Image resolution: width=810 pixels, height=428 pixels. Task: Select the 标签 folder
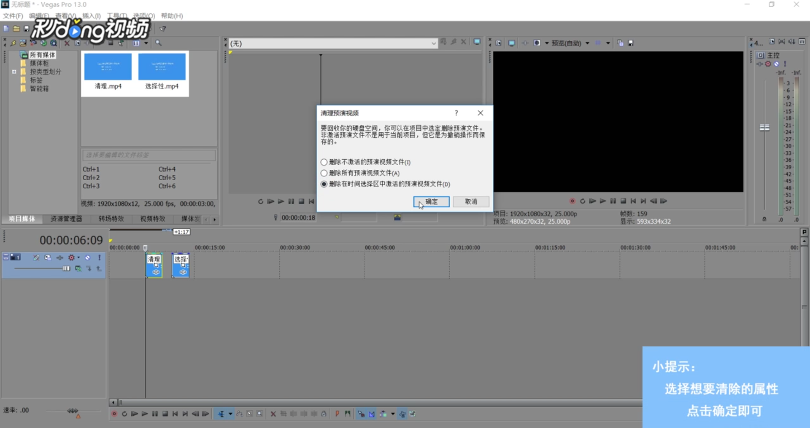[x=36, y=80]
